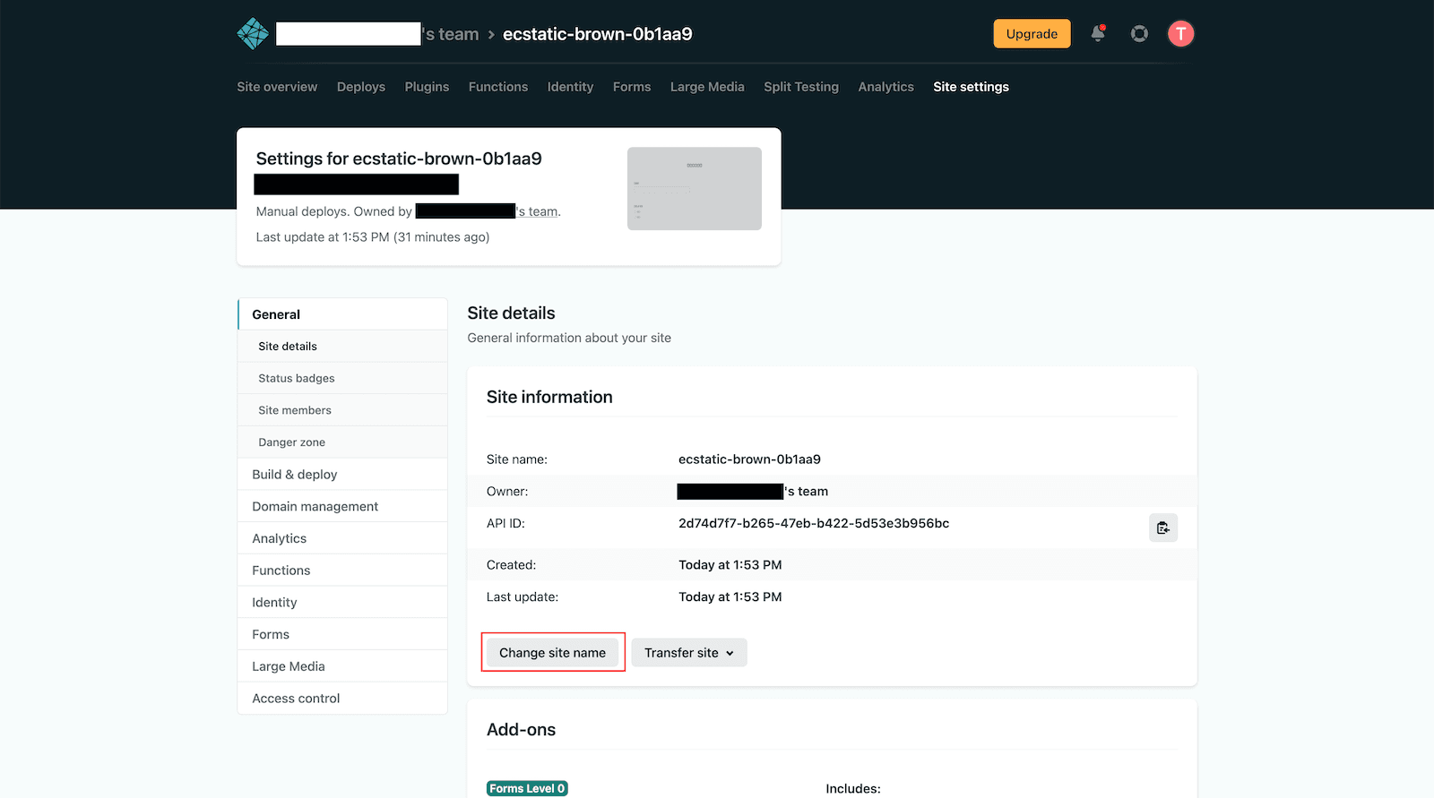The width and height of the screenshot is (1434, 798).
Task: Select the Site settings tab
Action: click(x=971, y=87)
